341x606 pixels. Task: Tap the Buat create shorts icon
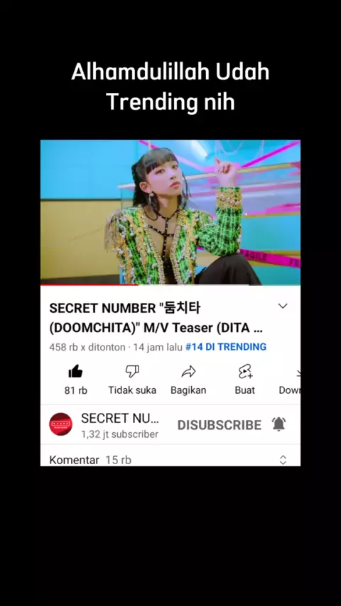(245, 371)
